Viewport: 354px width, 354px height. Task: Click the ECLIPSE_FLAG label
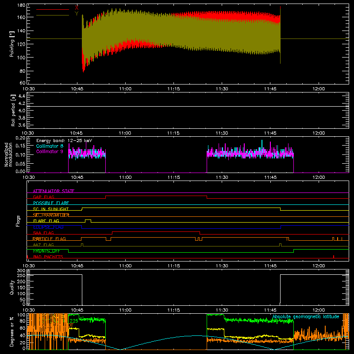click(x=48, y=227)
